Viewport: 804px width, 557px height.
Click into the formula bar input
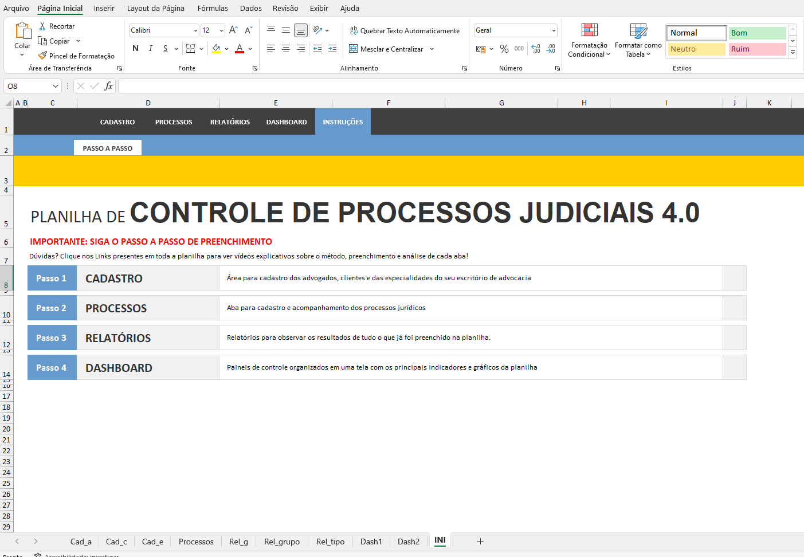tap(458, 86)
